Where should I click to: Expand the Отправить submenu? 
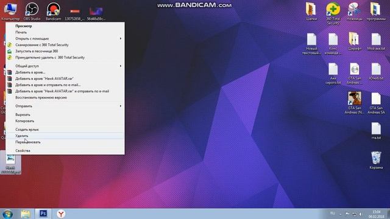coord(65,106)
